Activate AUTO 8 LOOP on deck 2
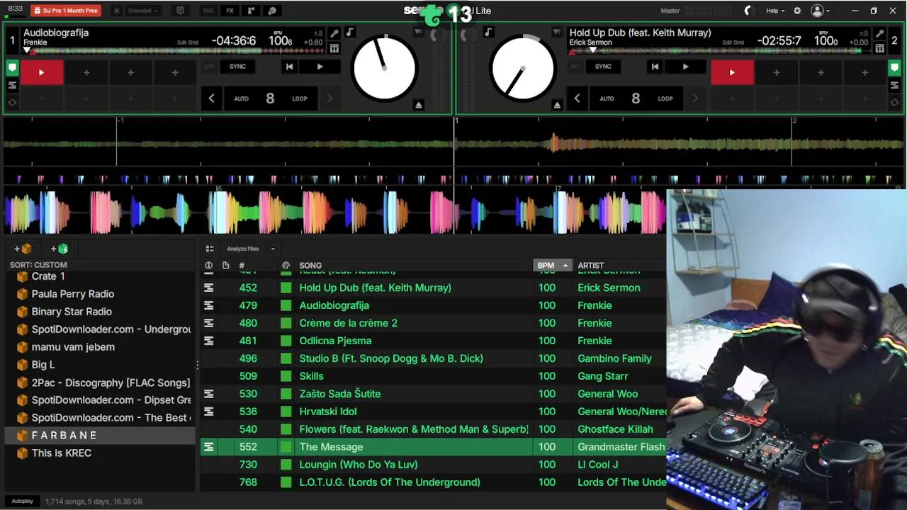 tap(636, 98)
